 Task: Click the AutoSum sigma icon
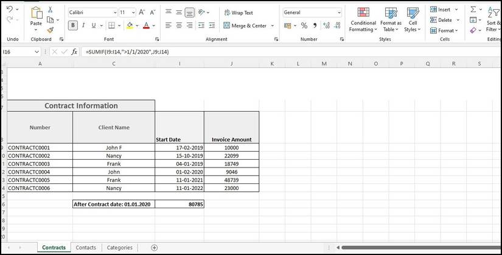[x=473, y=9]
